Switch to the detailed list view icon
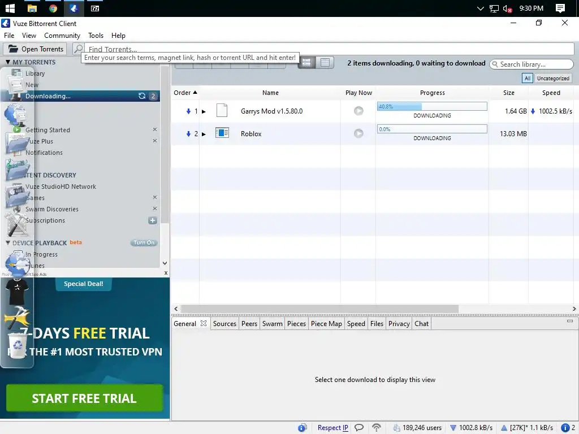579x434 pixels. click(x=306, y=62)
